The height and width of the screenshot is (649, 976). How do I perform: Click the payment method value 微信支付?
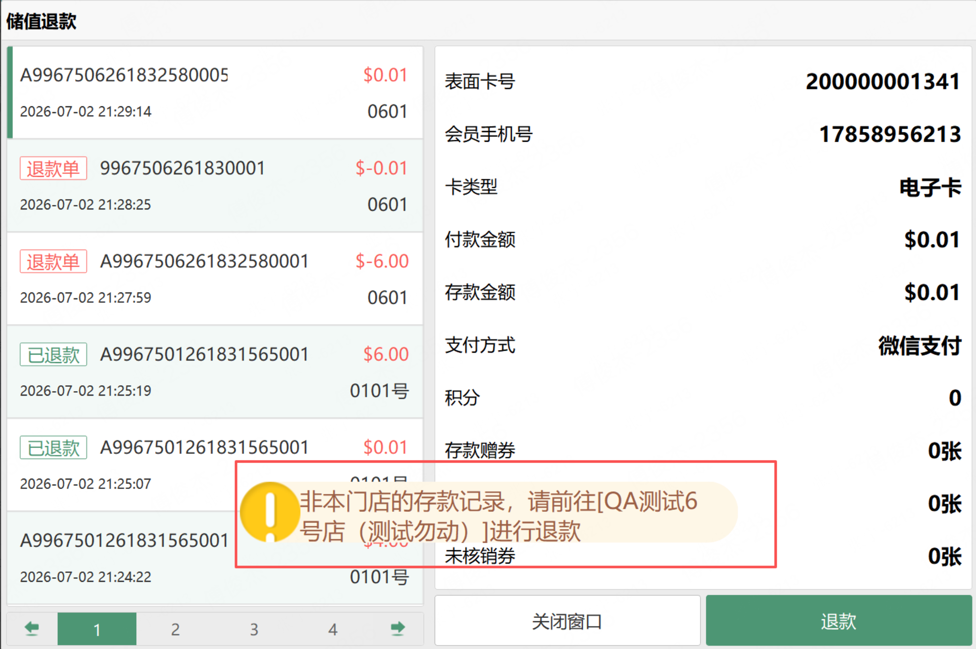click(x=920, y=345)
